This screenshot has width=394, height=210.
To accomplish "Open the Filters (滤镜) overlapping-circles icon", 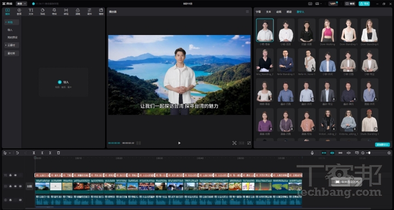I will point(78,11).
